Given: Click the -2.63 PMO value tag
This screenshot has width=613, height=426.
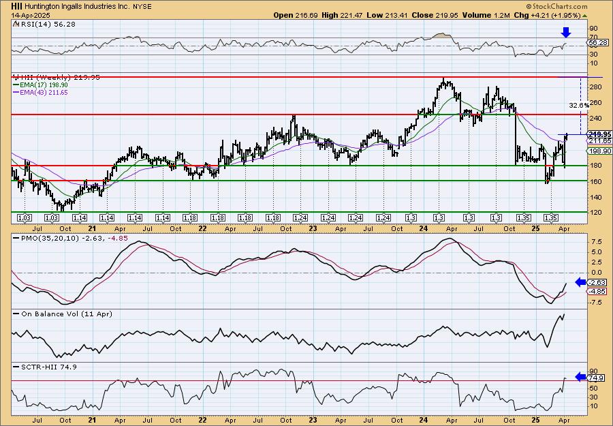Looking at the screenshot, I should (598, 282).
